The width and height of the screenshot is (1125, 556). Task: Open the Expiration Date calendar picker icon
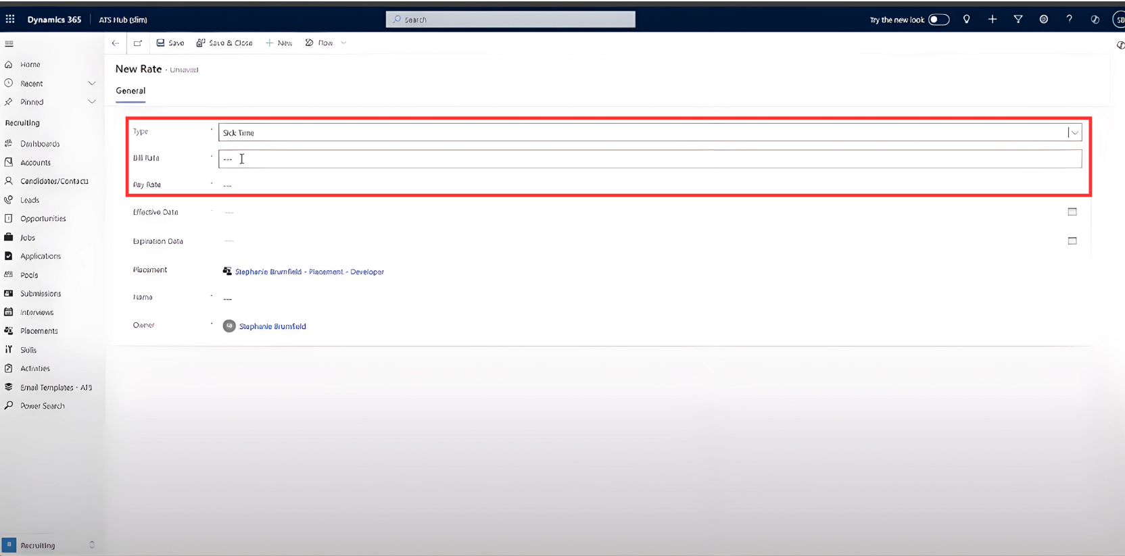(1072, 241)
